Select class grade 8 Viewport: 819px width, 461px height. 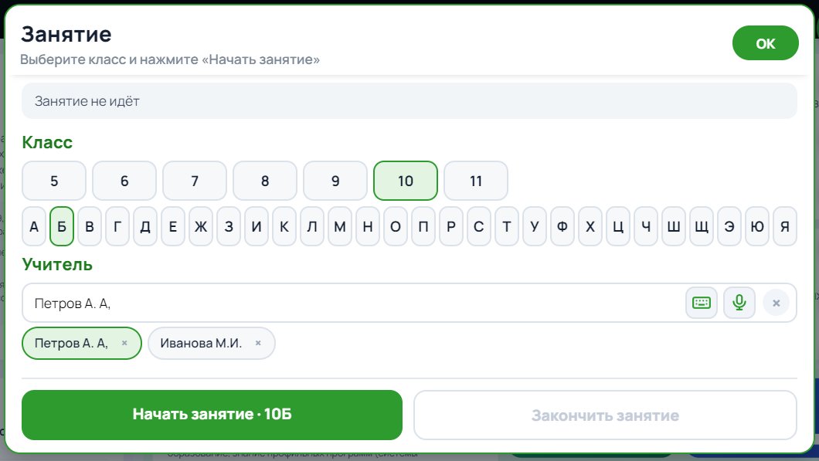pyautogui.click(x=265, y=181)
